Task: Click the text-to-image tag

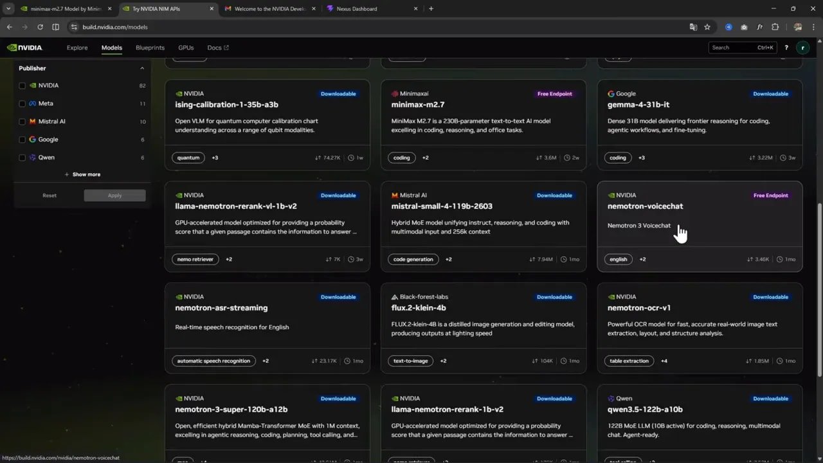Action: (x=410, y=361)
